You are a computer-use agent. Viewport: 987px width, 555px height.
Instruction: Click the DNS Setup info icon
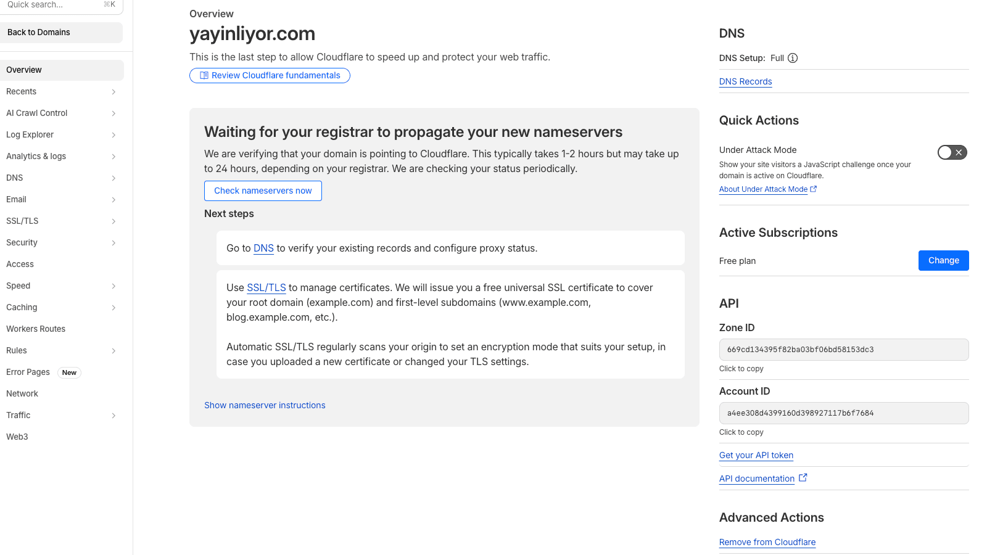coord(793,58)
